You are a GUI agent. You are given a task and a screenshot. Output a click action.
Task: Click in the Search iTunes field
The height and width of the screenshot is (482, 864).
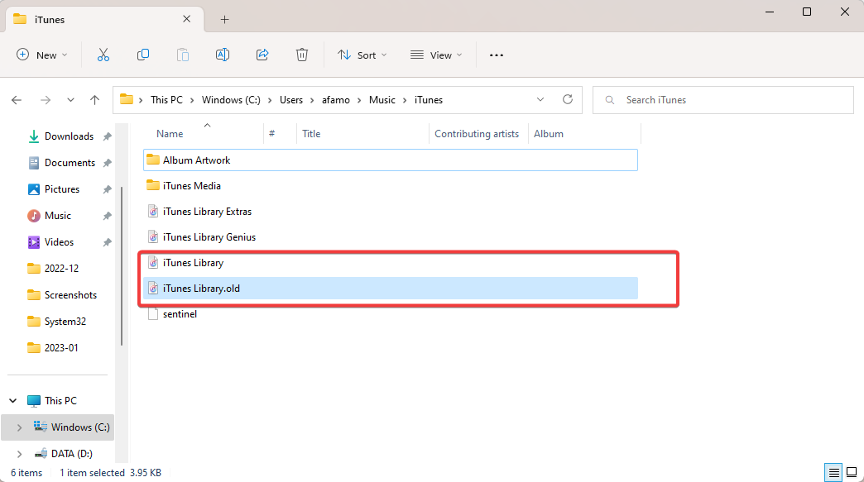pyautogui.click(x=723, y=99)
